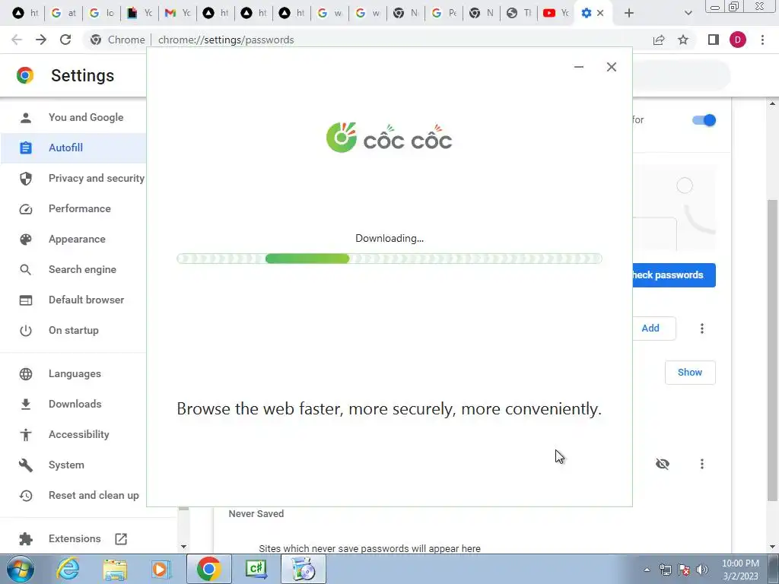Open the Windows Start menu
Image resolution: width=779 pixels, height=584 pixels.
(20, 569)
